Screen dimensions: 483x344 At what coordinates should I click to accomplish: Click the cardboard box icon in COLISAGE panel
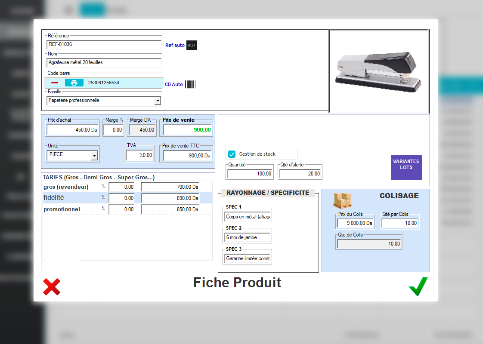(343, 199)
